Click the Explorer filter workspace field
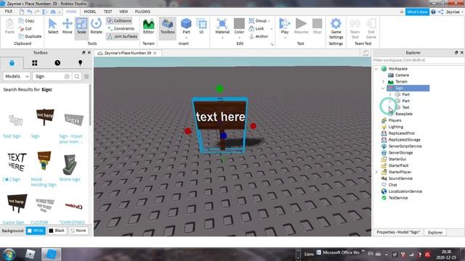 click(x=418, y=60)
